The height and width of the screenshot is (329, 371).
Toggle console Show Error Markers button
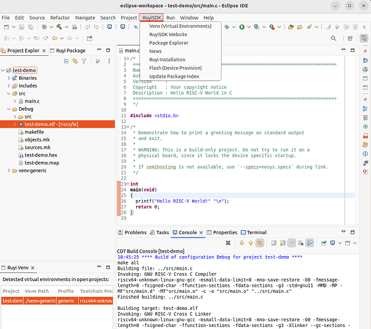click(x=260, y=243)
